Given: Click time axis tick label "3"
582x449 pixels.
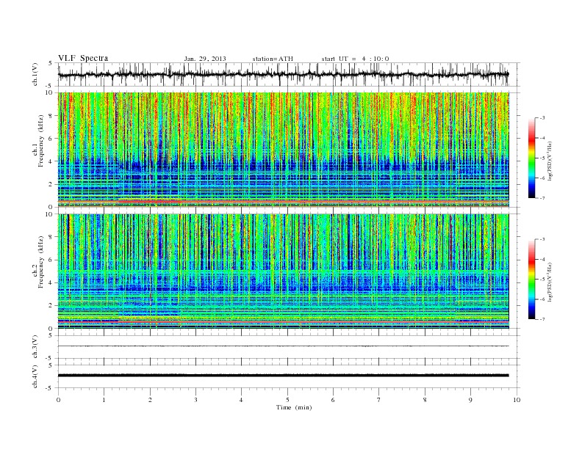Looking at the screenshot, I should coord(195,400).
